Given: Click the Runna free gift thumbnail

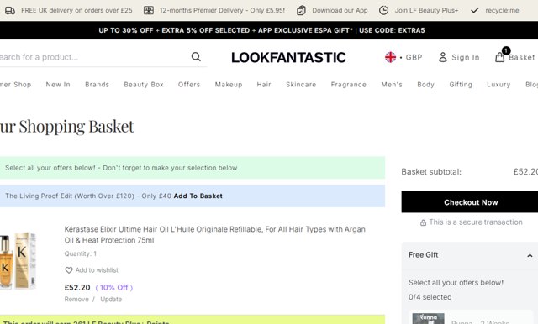Looking at the screenshot, I should 428,318.
